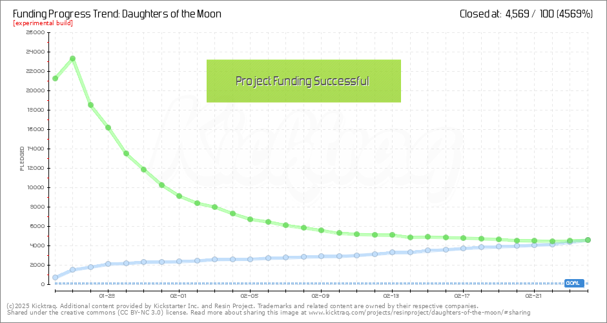Click the 02-01 date label on the x-axis
607x323 pixels.
pos(179,297)
